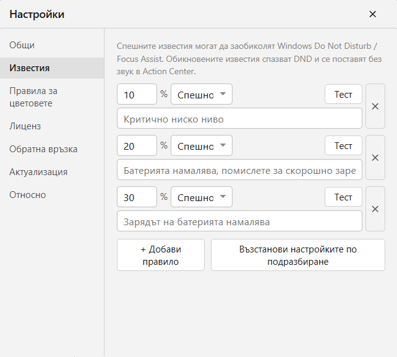Test the 10% notification rule
Image resolution: width=397 pixels, height=357 pixels.
343,94
